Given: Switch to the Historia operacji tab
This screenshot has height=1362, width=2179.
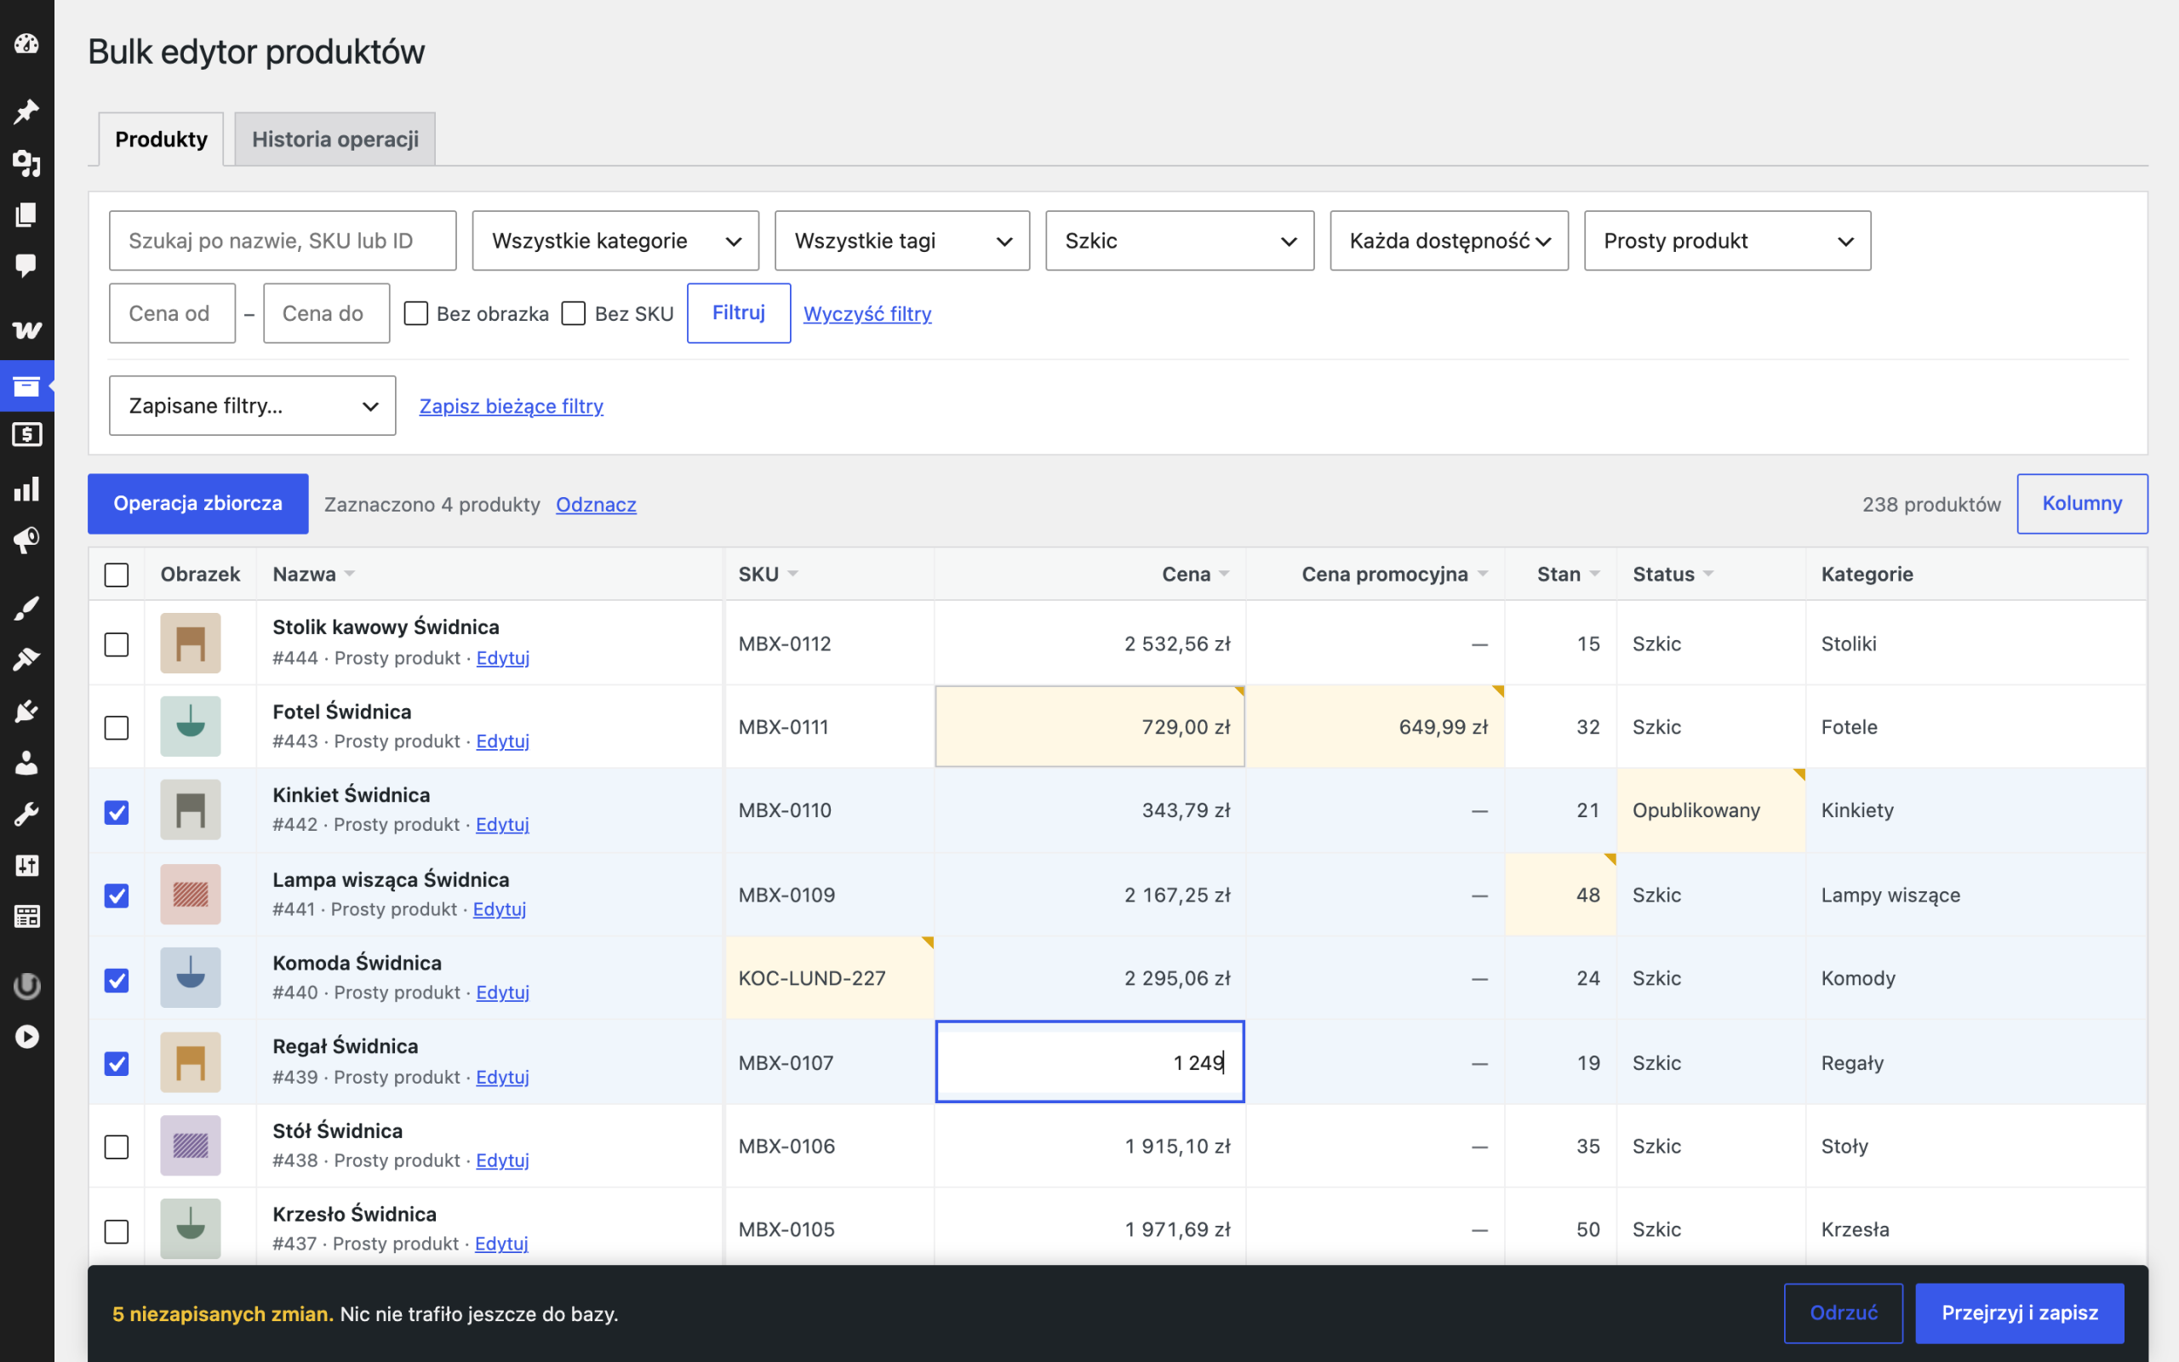Looking at the screenshot, I should (335, 139).
